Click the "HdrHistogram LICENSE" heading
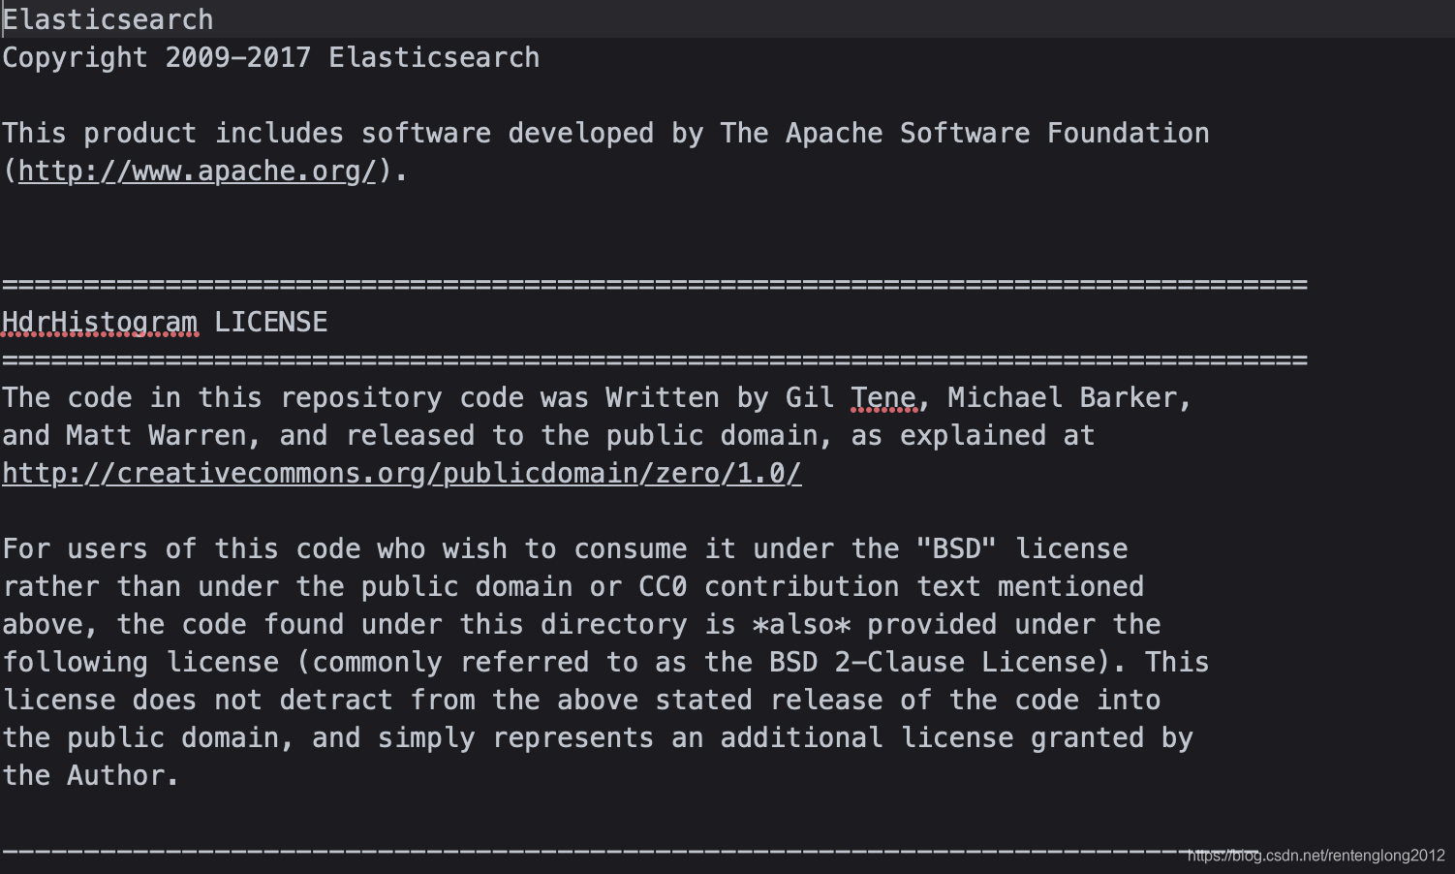 [x=165, y=322]
